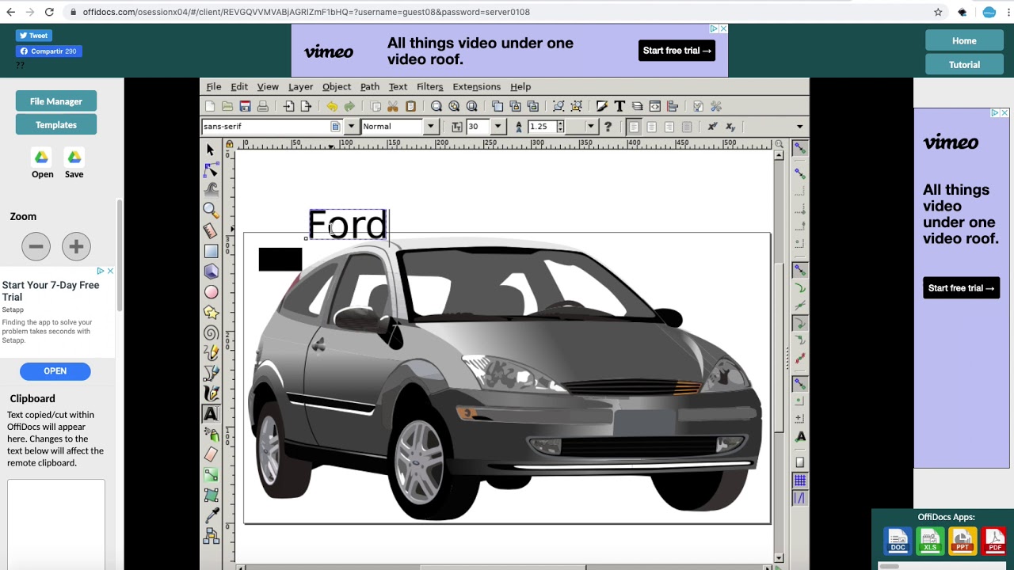
Task: Open Align and Distribute dialog icon
Action: click(x=673, y=106)
